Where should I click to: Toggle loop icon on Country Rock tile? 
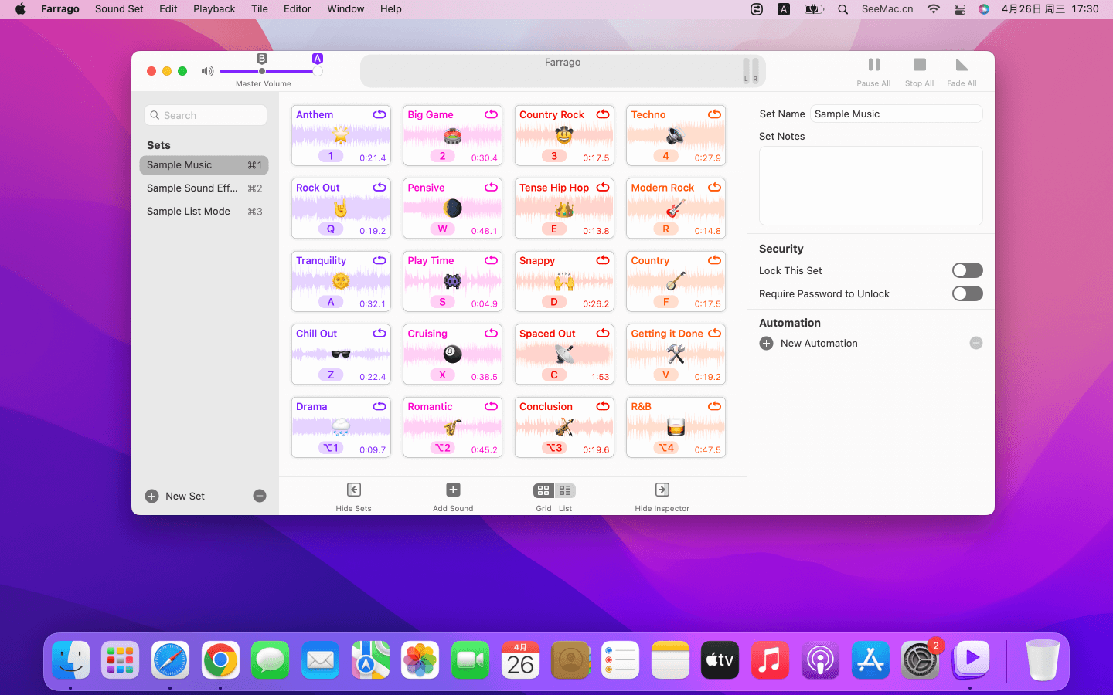pyautogui.click(x=603, y=114)
